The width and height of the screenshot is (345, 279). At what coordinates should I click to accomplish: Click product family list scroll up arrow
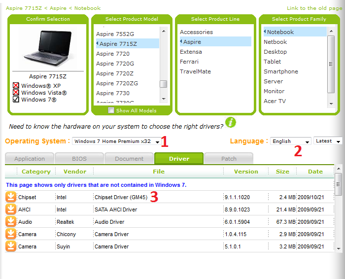click(x=331, y=31)
